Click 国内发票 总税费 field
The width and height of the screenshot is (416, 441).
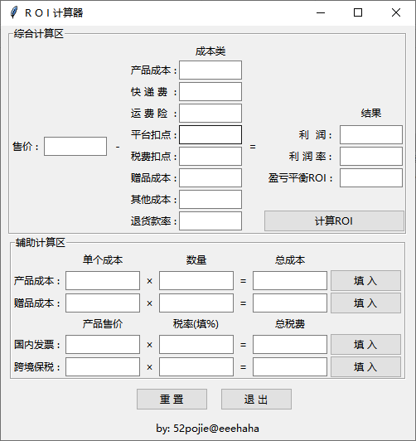tap(290, 345)
